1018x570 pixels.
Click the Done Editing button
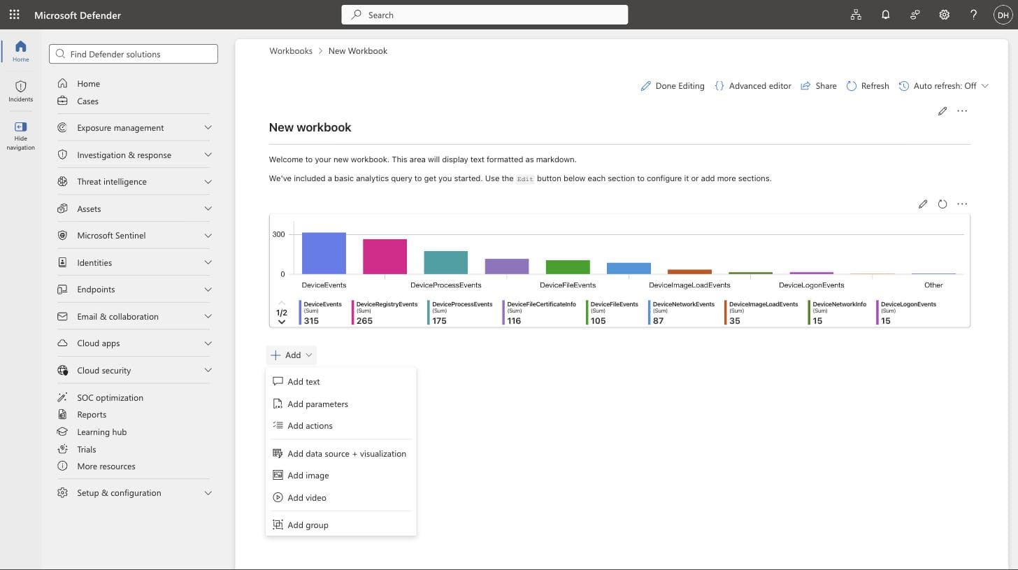673,86
